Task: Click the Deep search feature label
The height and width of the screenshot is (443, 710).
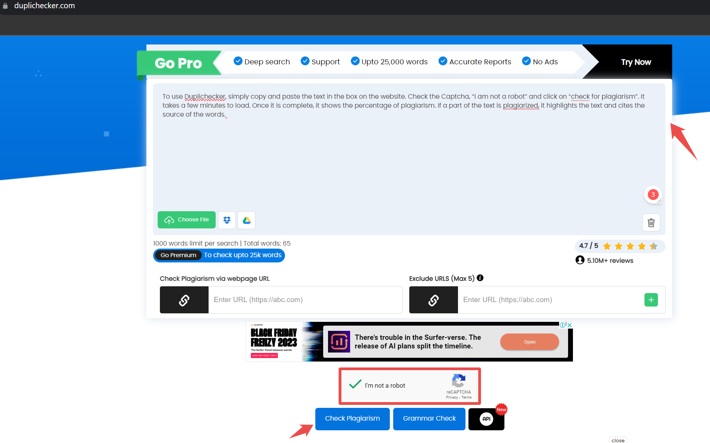Action: (267, 62)
